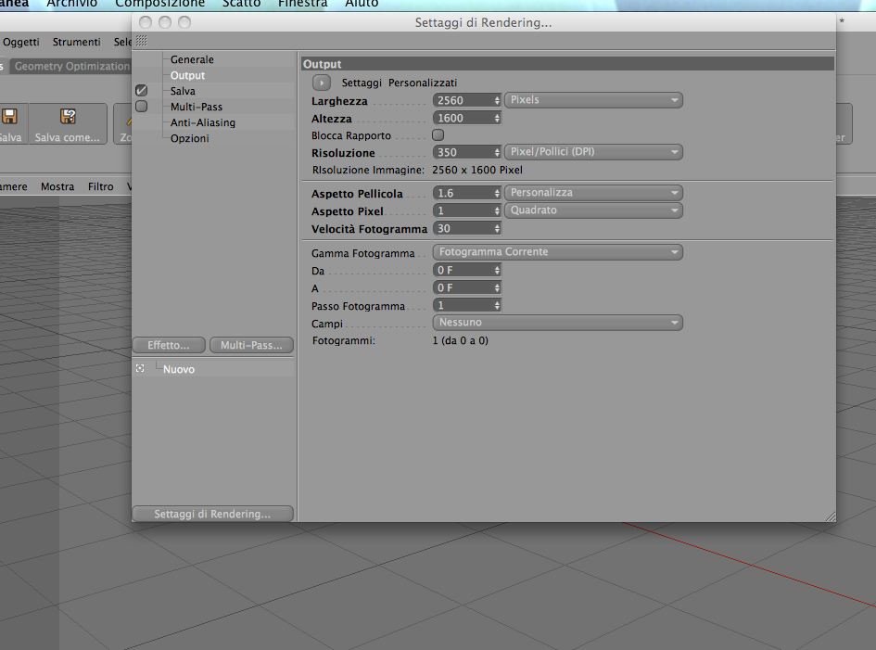Open the Pixels unit dropdown
The height and width of the screenshot is (650, 876).
[x=593, y=100]
